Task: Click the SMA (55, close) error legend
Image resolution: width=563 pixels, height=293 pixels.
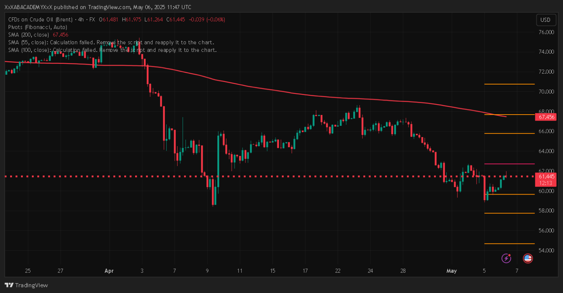Action: click(x=111, y=42)
